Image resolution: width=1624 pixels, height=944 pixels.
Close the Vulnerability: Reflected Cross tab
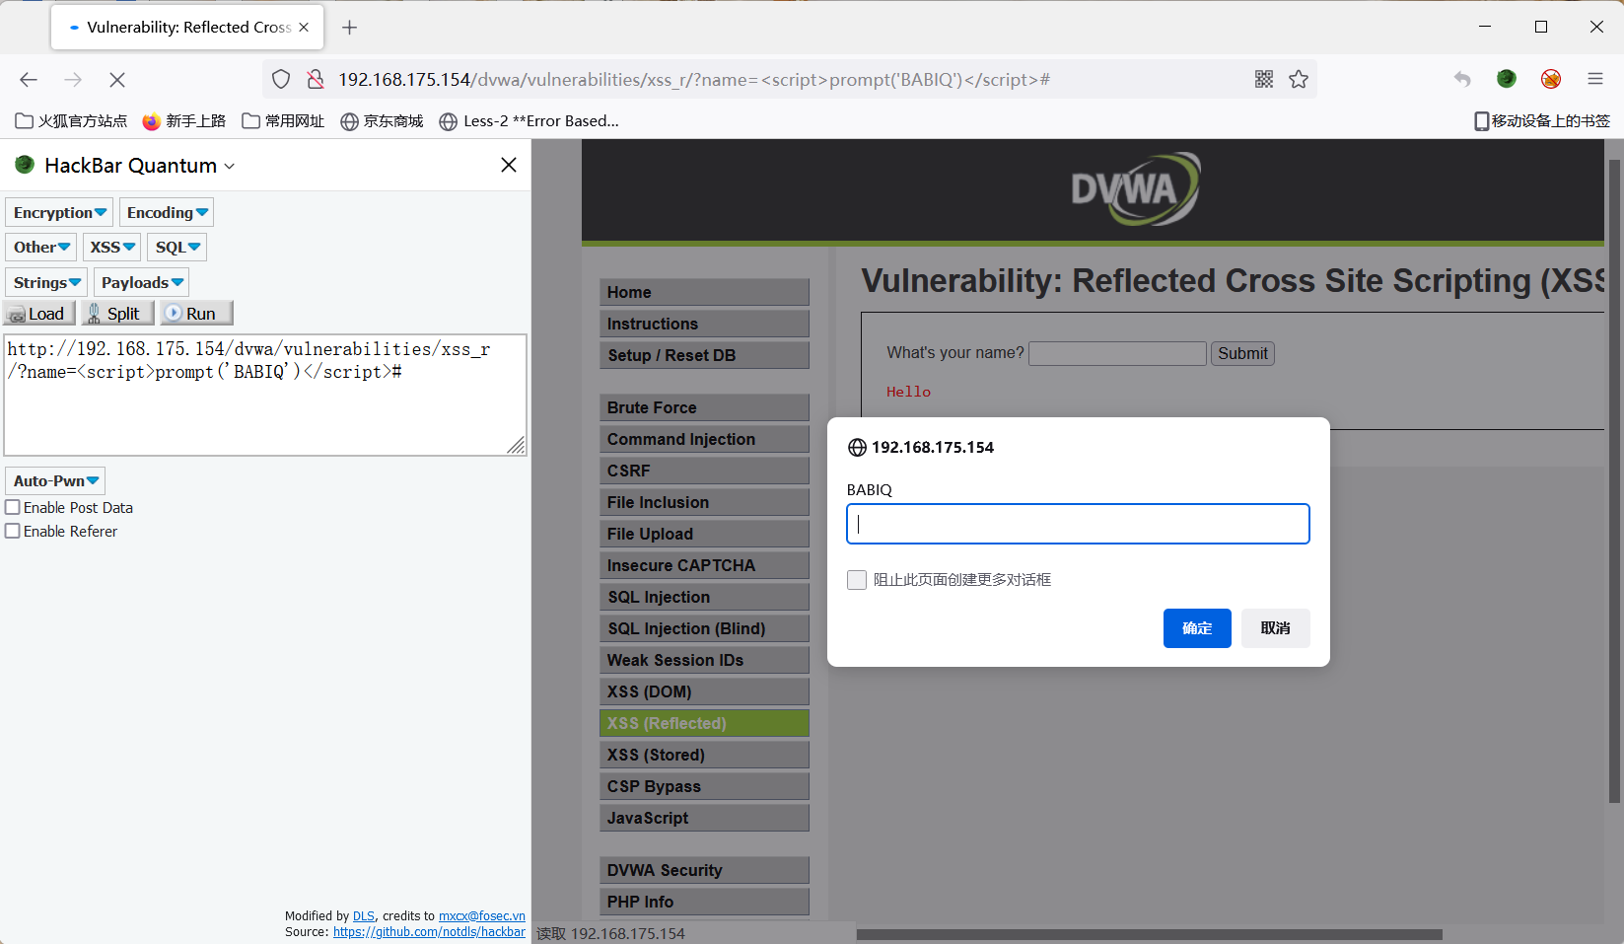(304, 27)
